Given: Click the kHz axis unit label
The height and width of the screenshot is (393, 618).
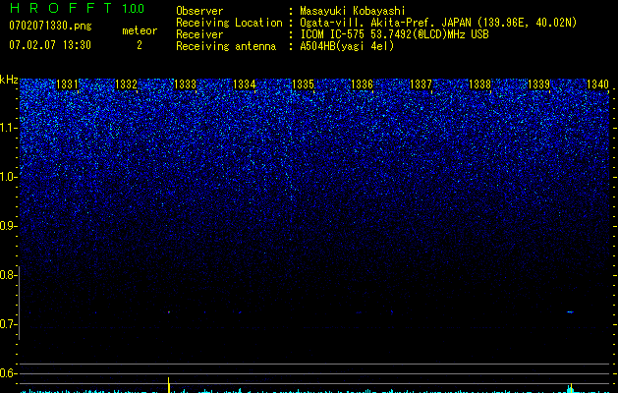Looking at the screenshot, I should coord(9,80).
